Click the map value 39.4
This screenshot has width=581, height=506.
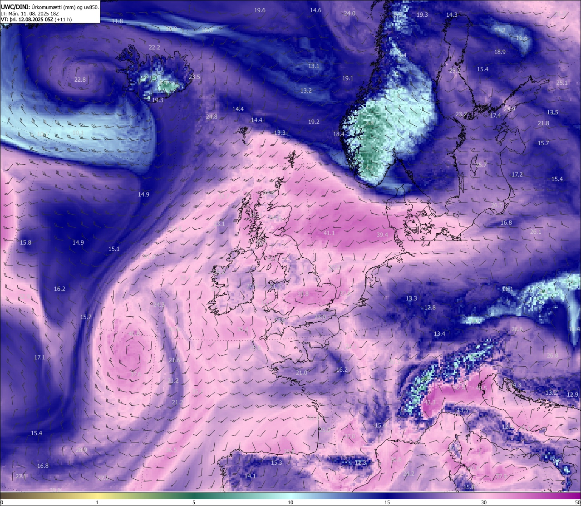(382, 235)
